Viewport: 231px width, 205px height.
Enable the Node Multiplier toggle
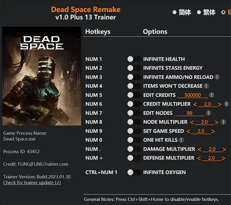click(x=134, y=122)
